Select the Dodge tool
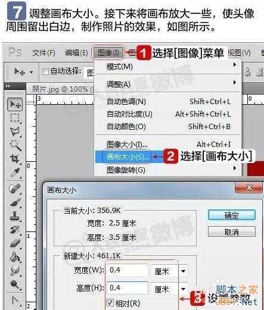 15,284
